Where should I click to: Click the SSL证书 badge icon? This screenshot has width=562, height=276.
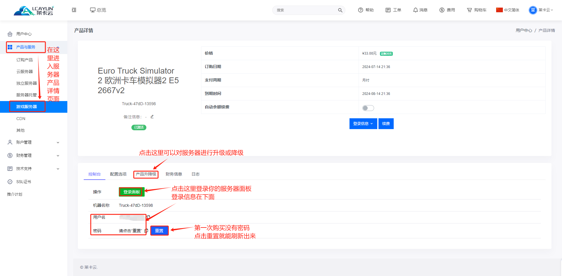point(10,182)
